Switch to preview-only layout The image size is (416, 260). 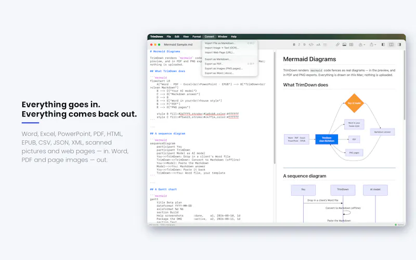tap(399, 45)
